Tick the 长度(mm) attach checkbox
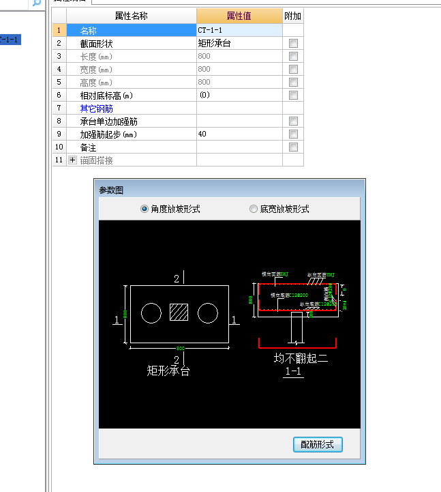This screenshot has width=441, height=492. 293,56
